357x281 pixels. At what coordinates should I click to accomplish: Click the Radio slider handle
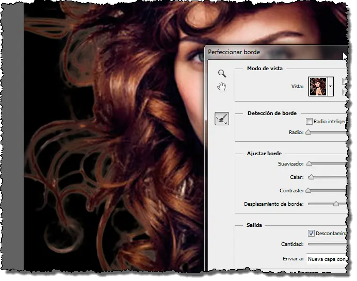[x=309, y=132]
